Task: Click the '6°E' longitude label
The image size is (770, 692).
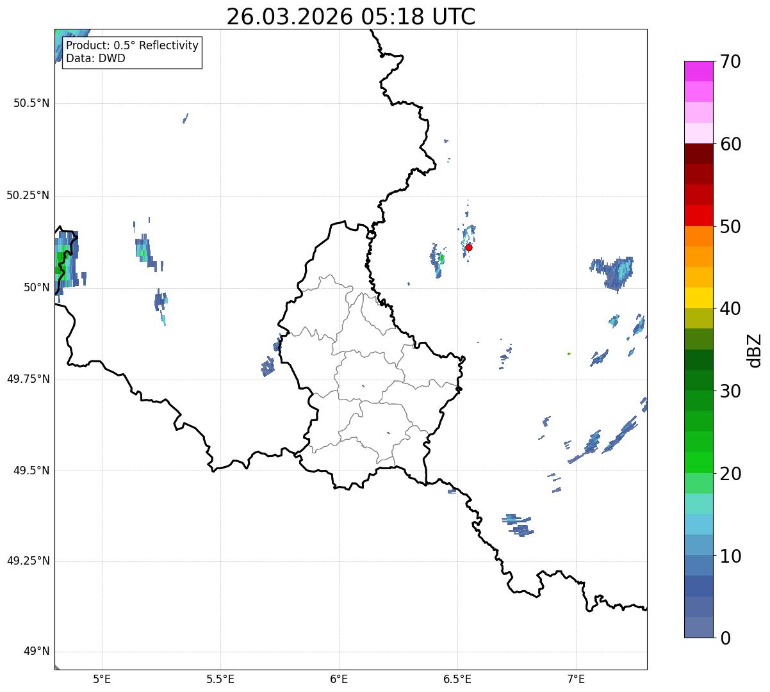Action: [x=339, y=679]
